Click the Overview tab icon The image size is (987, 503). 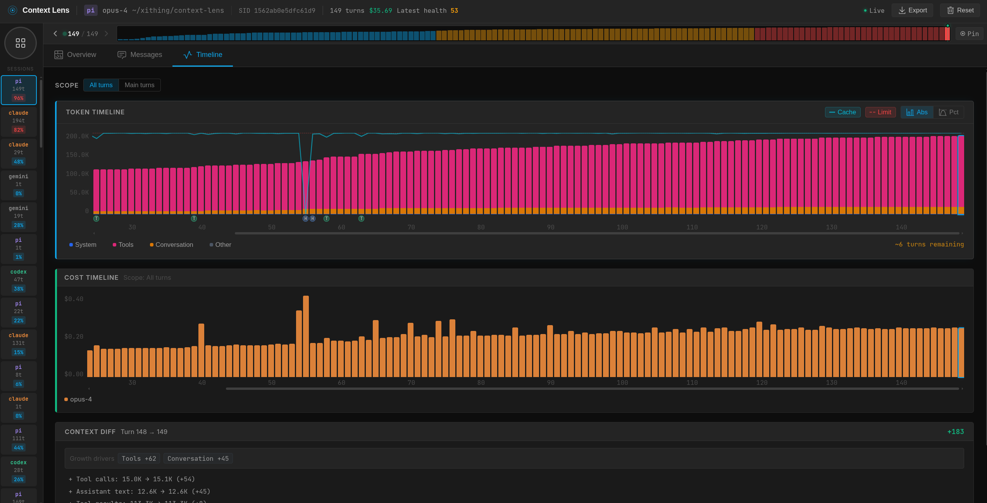[x=59, y=55]
